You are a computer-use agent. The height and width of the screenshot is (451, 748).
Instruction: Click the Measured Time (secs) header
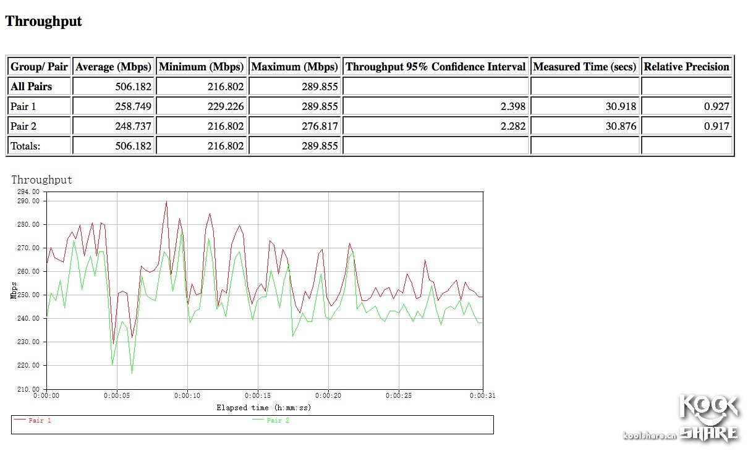(x=584, y=67)
